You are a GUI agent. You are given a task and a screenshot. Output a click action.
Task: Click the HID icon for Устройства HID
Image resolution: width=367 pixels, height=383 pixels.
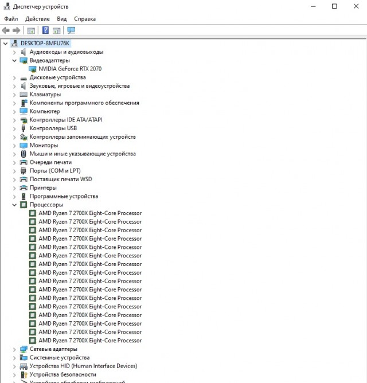pyautogui.click(x=24, y=366)
